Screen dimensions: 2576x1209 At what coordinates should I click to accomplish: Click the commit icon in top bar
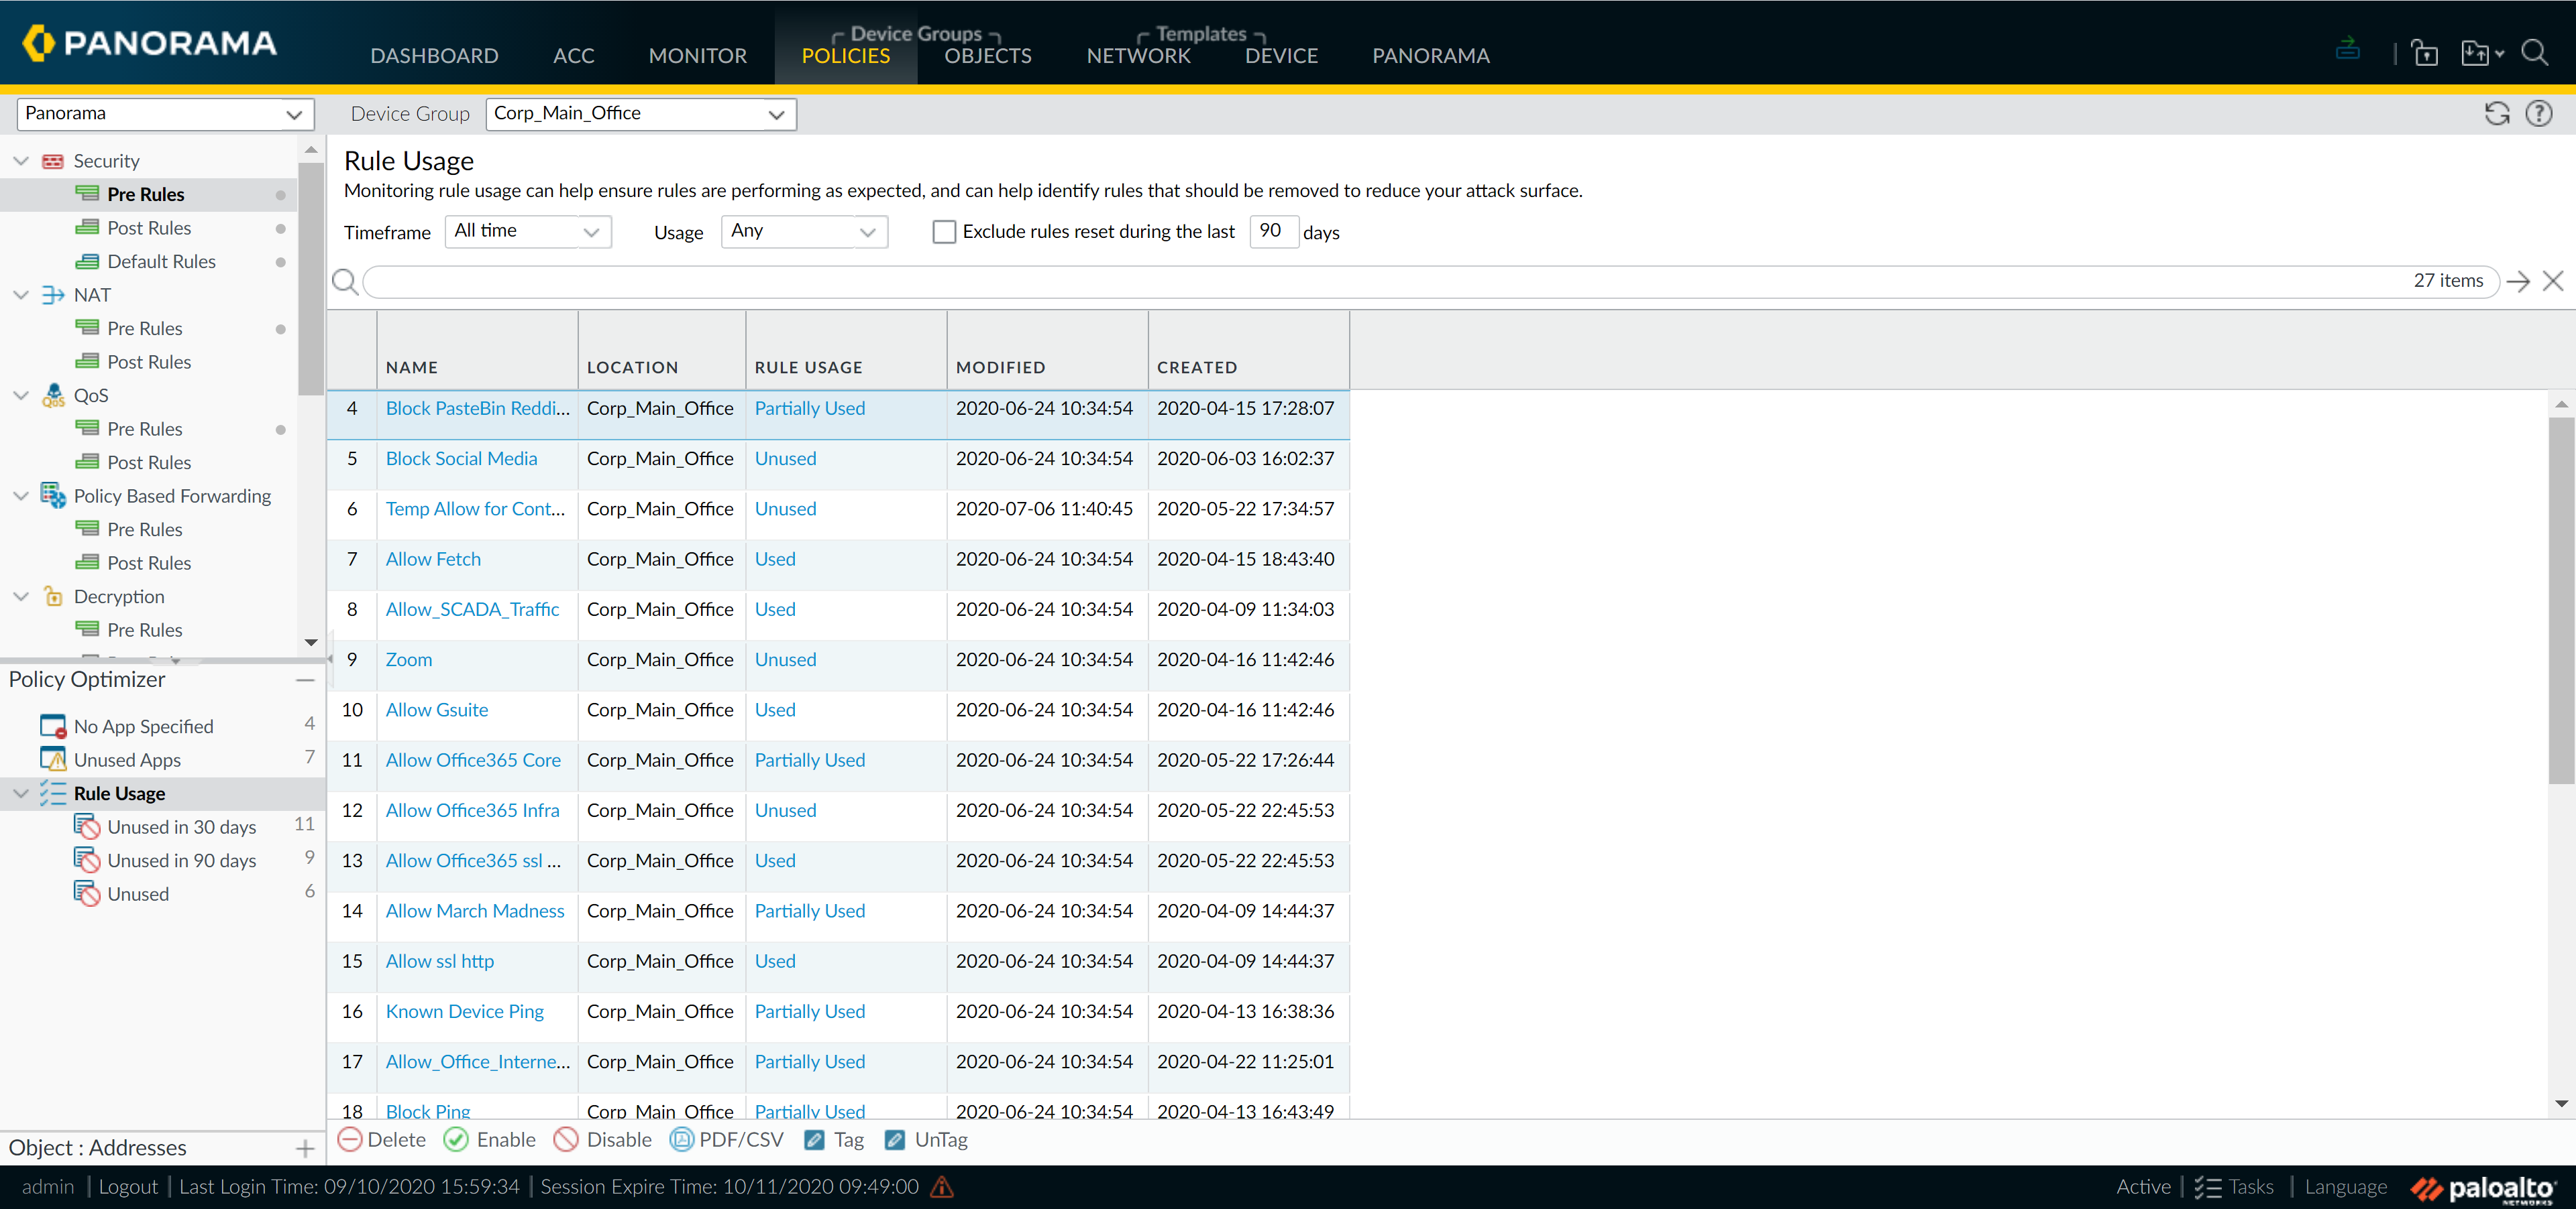[x=2347, y=49]
